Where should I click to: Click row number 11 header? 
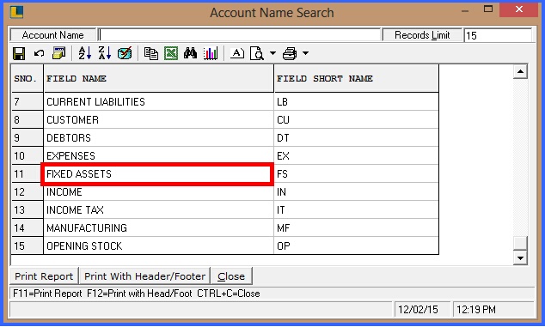[x=28, y=174]
